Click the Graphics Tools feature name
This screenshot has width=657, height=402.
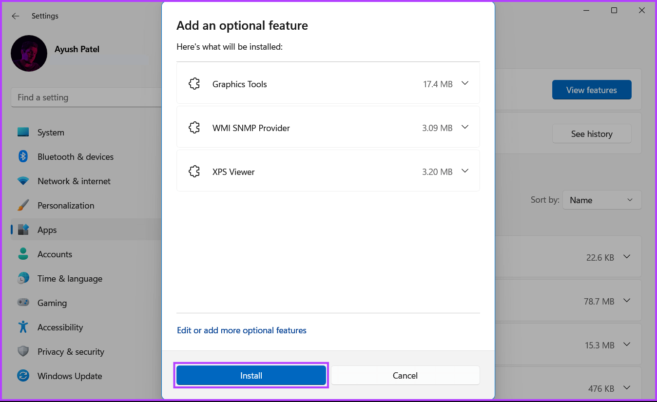(240, 84)
